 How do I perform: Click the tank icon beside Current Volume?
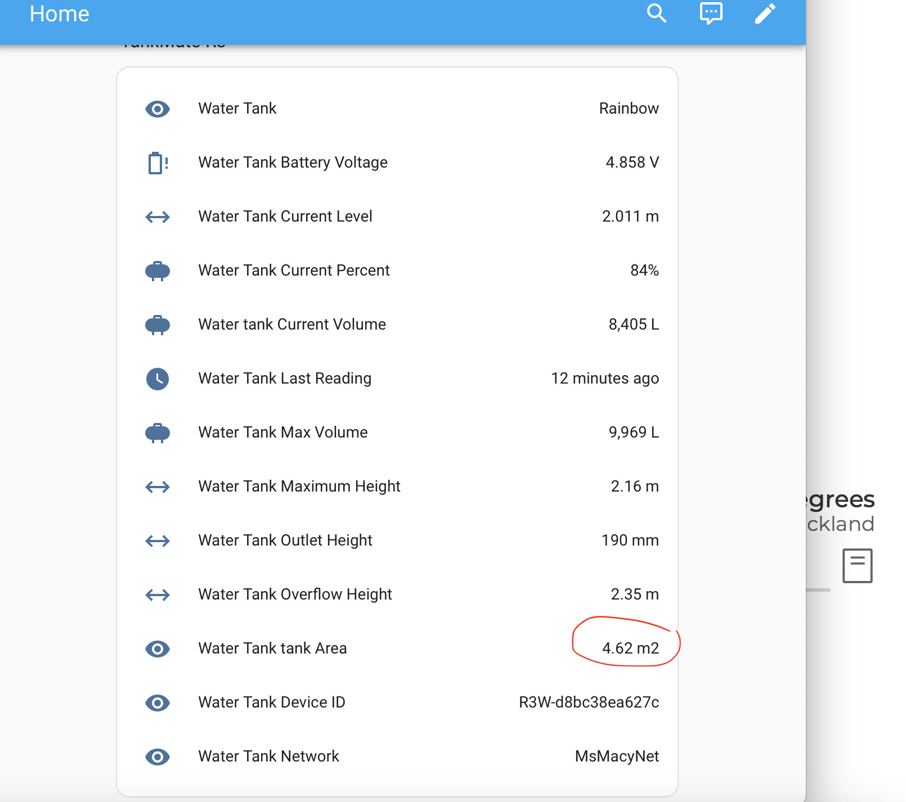point(158,325)
